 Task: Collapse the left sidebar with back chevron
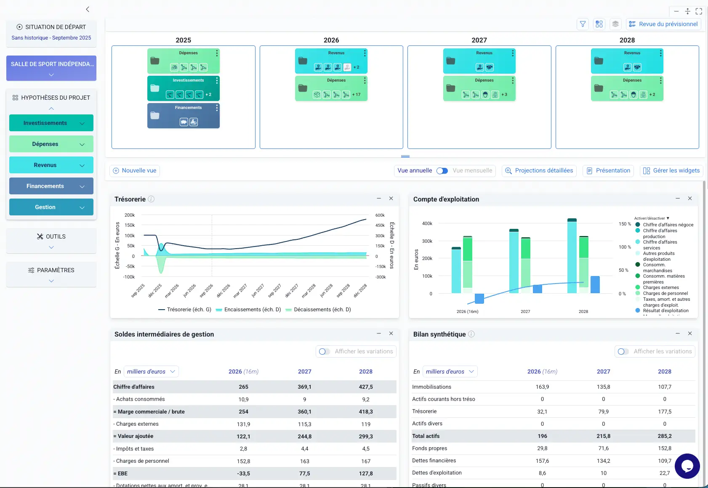[88, 9]
